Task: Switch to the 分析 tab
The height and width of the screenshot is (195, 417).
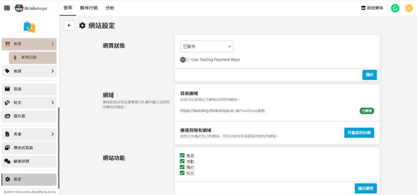Action: 110,8
